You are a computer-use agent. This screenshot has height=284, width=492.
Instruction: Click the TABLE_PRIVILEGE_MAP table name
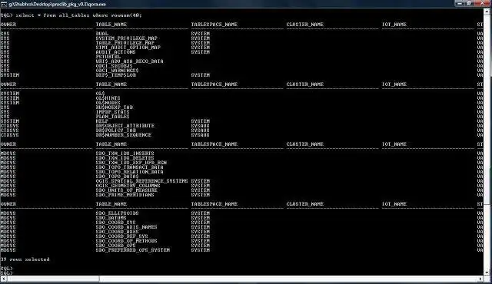(x=125, y=42)
